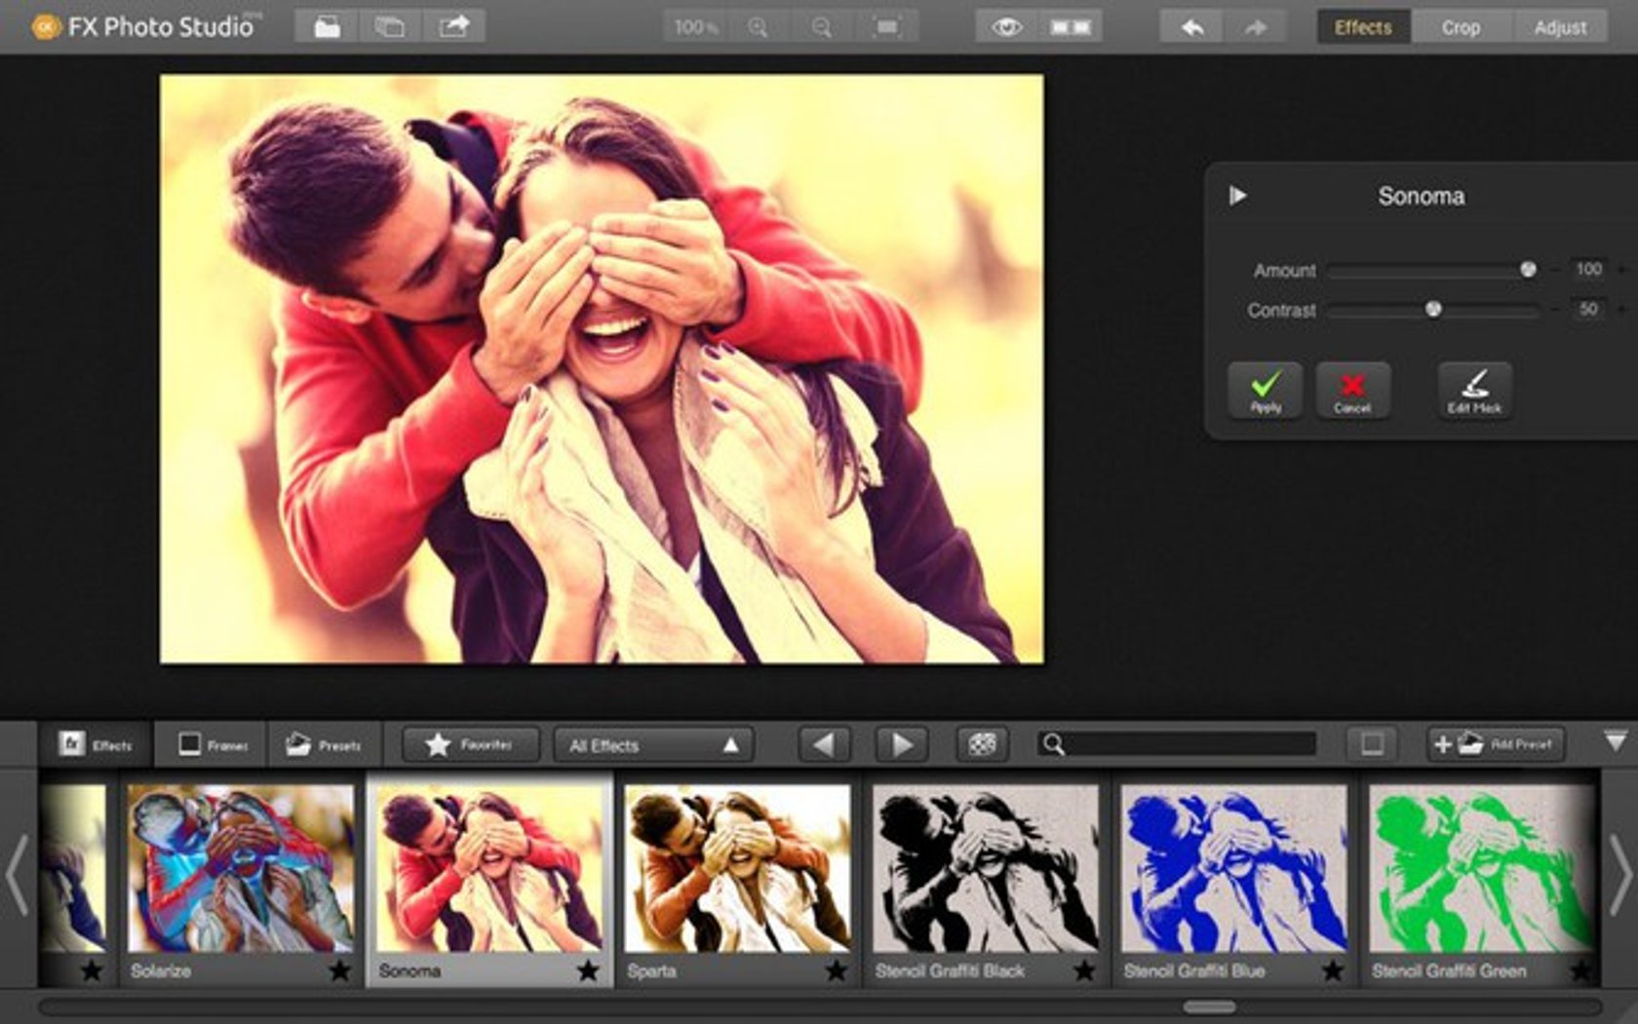The width and height of the screenshot is (1638, 1024).
Task: Enable the split before/after view toggle
Action: [x=1069, y=26]
